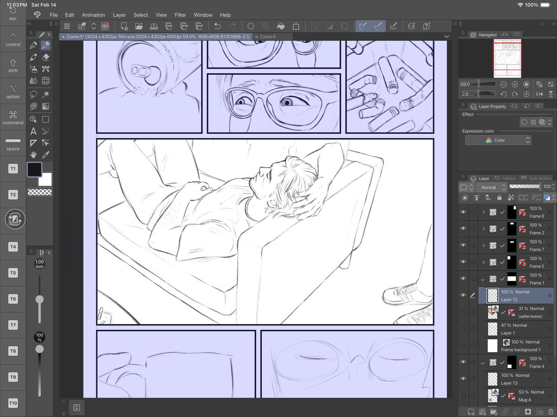Screen dimensions: 557x417
Task: Create a new layer in the Layer panel
Action: [x=470, y=411]
